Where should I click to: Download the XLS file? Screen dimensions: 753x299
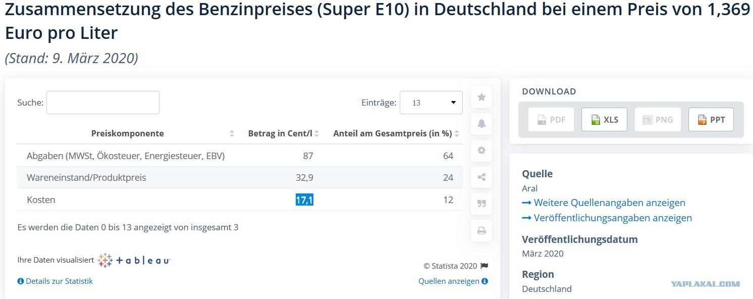[604, 120]
